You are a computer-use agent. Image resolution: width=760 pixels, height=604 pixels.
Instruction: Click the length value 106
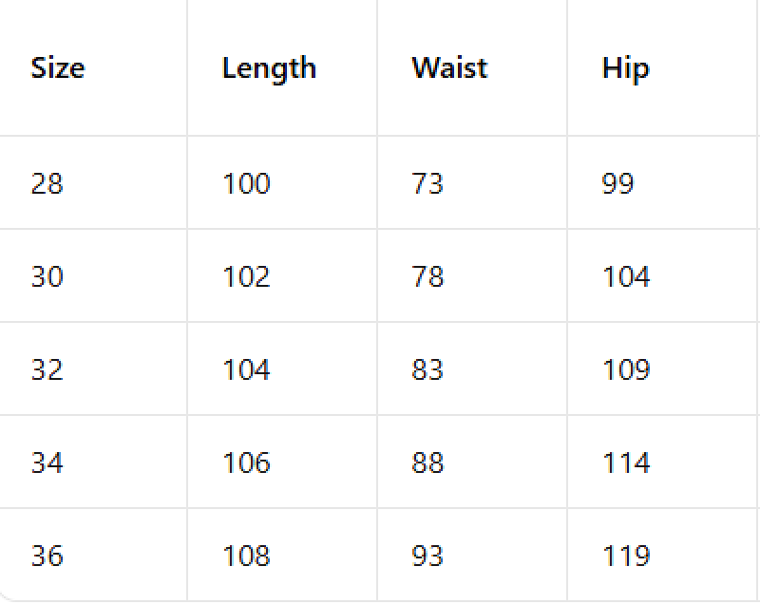246,462
